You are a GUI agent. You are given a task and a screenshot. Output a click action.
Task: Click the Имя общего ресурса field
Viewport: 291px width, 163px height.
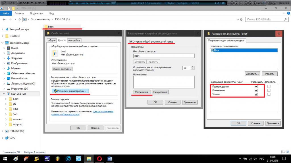164,56
